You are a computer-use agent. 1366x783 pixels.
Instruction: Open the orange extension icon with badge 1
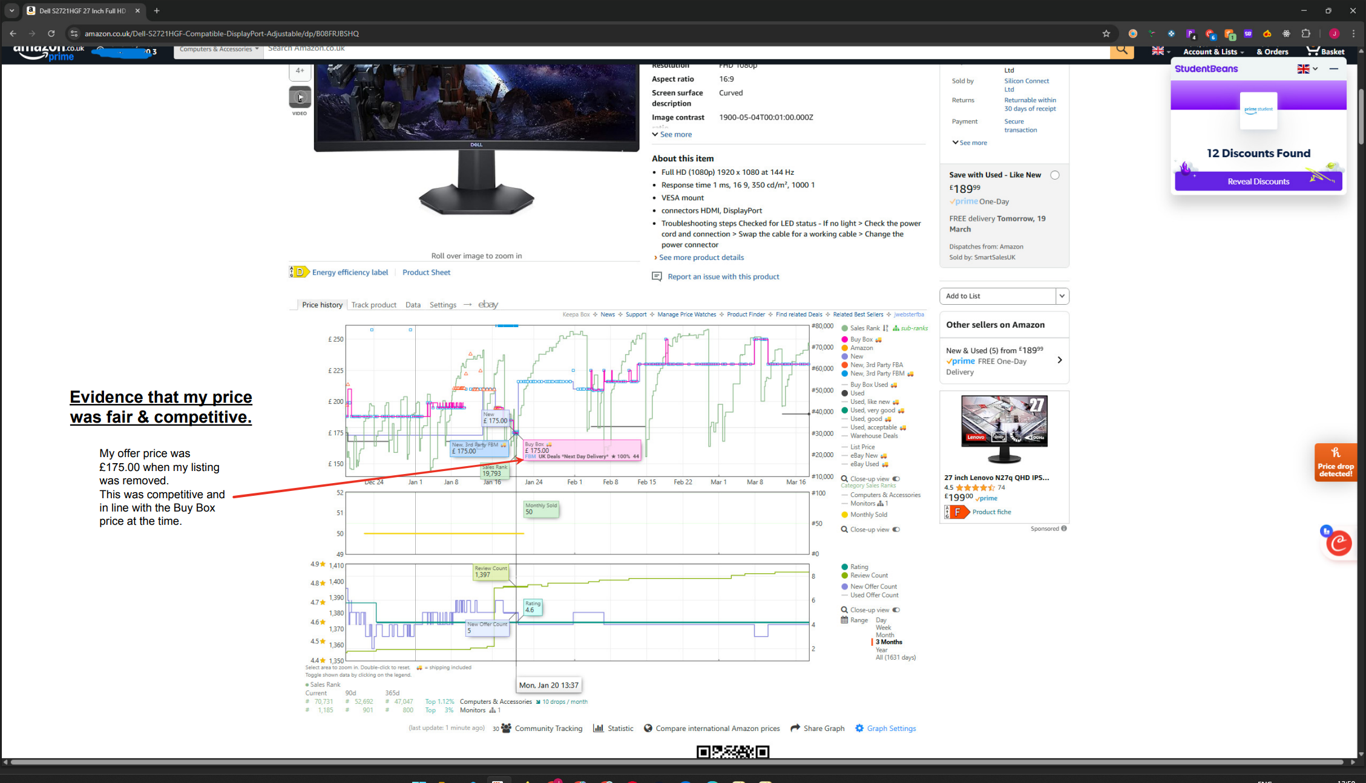tap(1229, 34)
